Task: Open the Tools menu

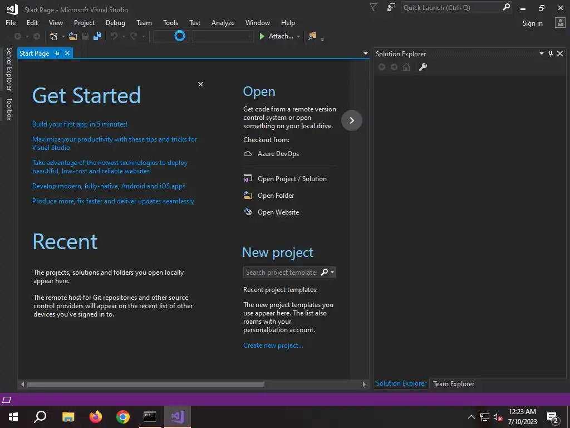Action: click(x=170, y=22)
